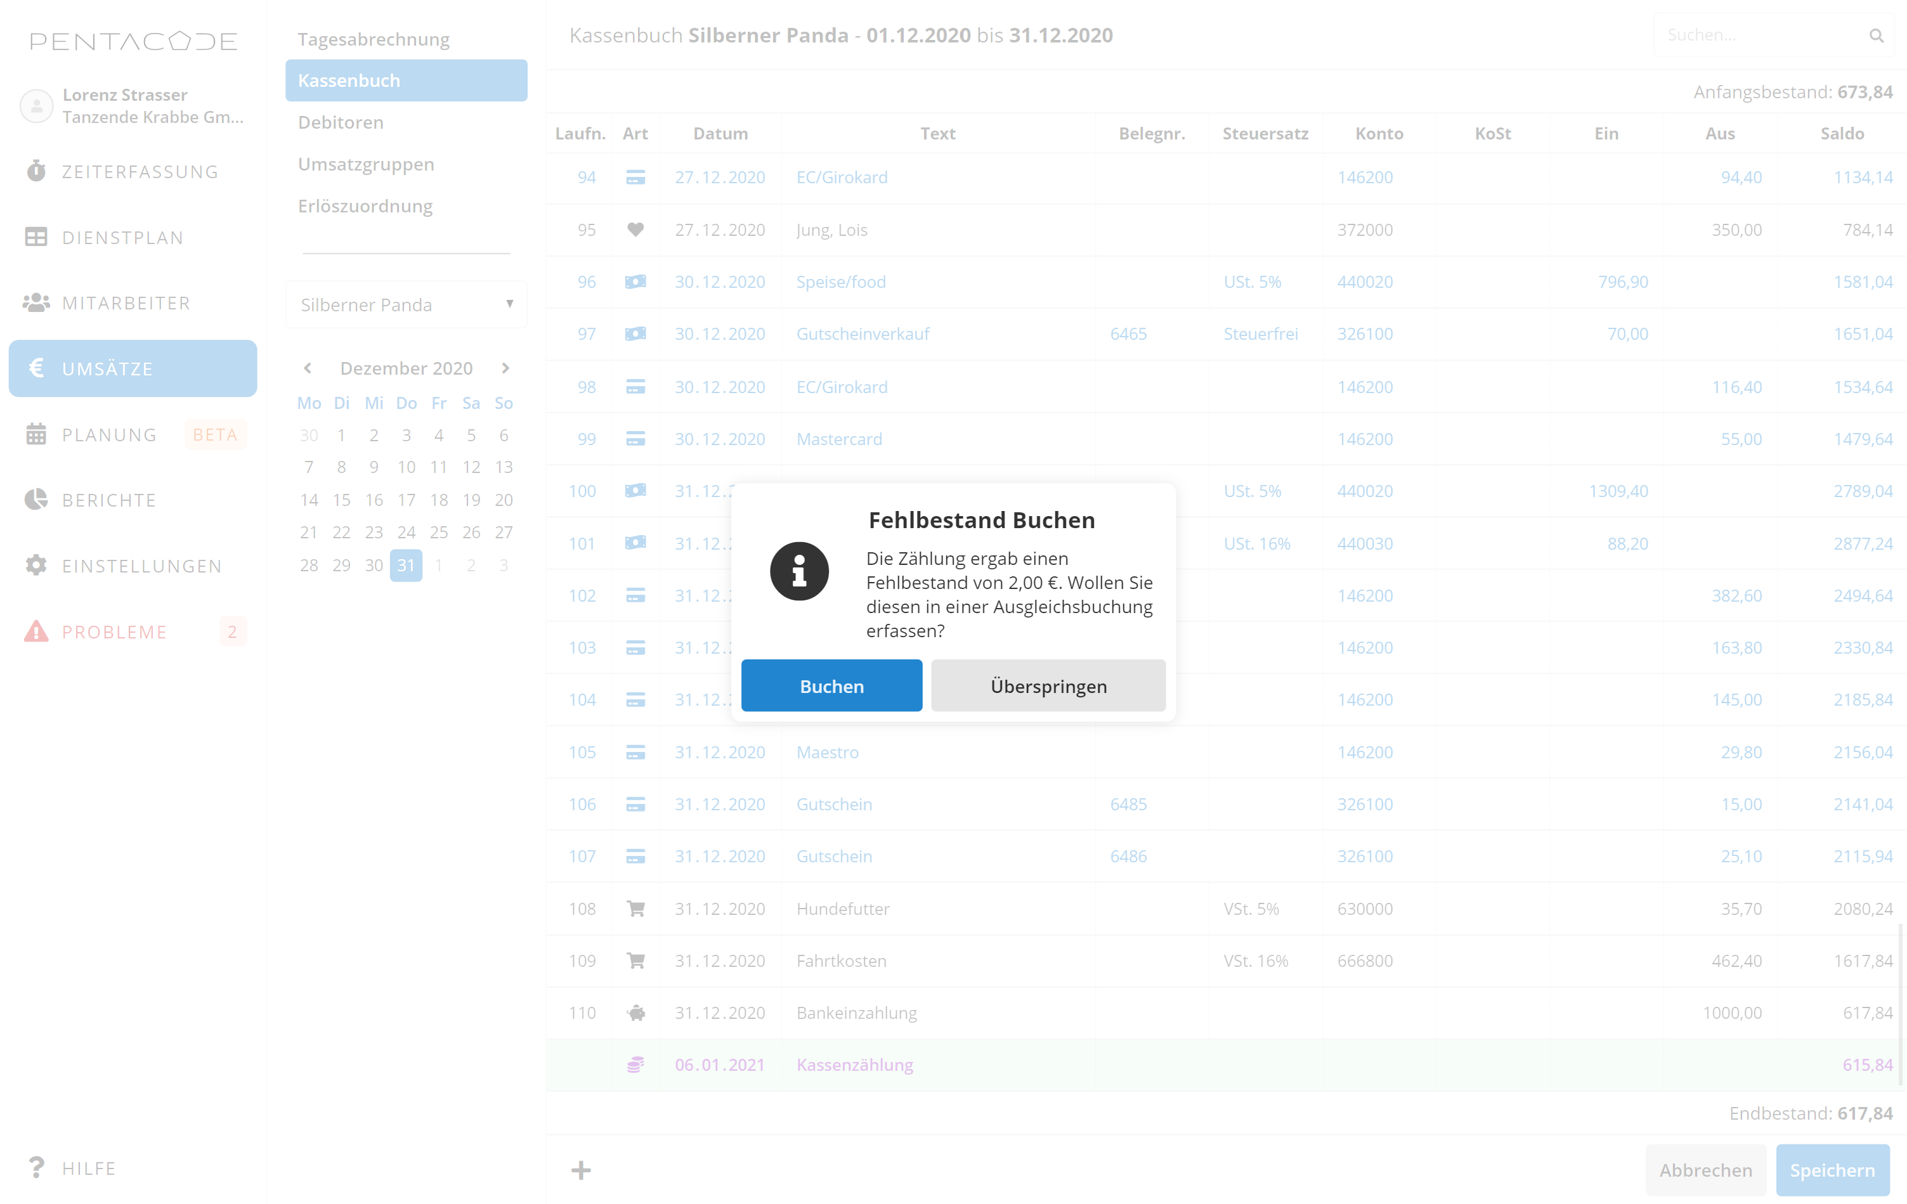Image resolution: width=1907 pixels, height=1204 pixels.
Task: Click the Hilfe question mark icon
Action: [36, 1168]
